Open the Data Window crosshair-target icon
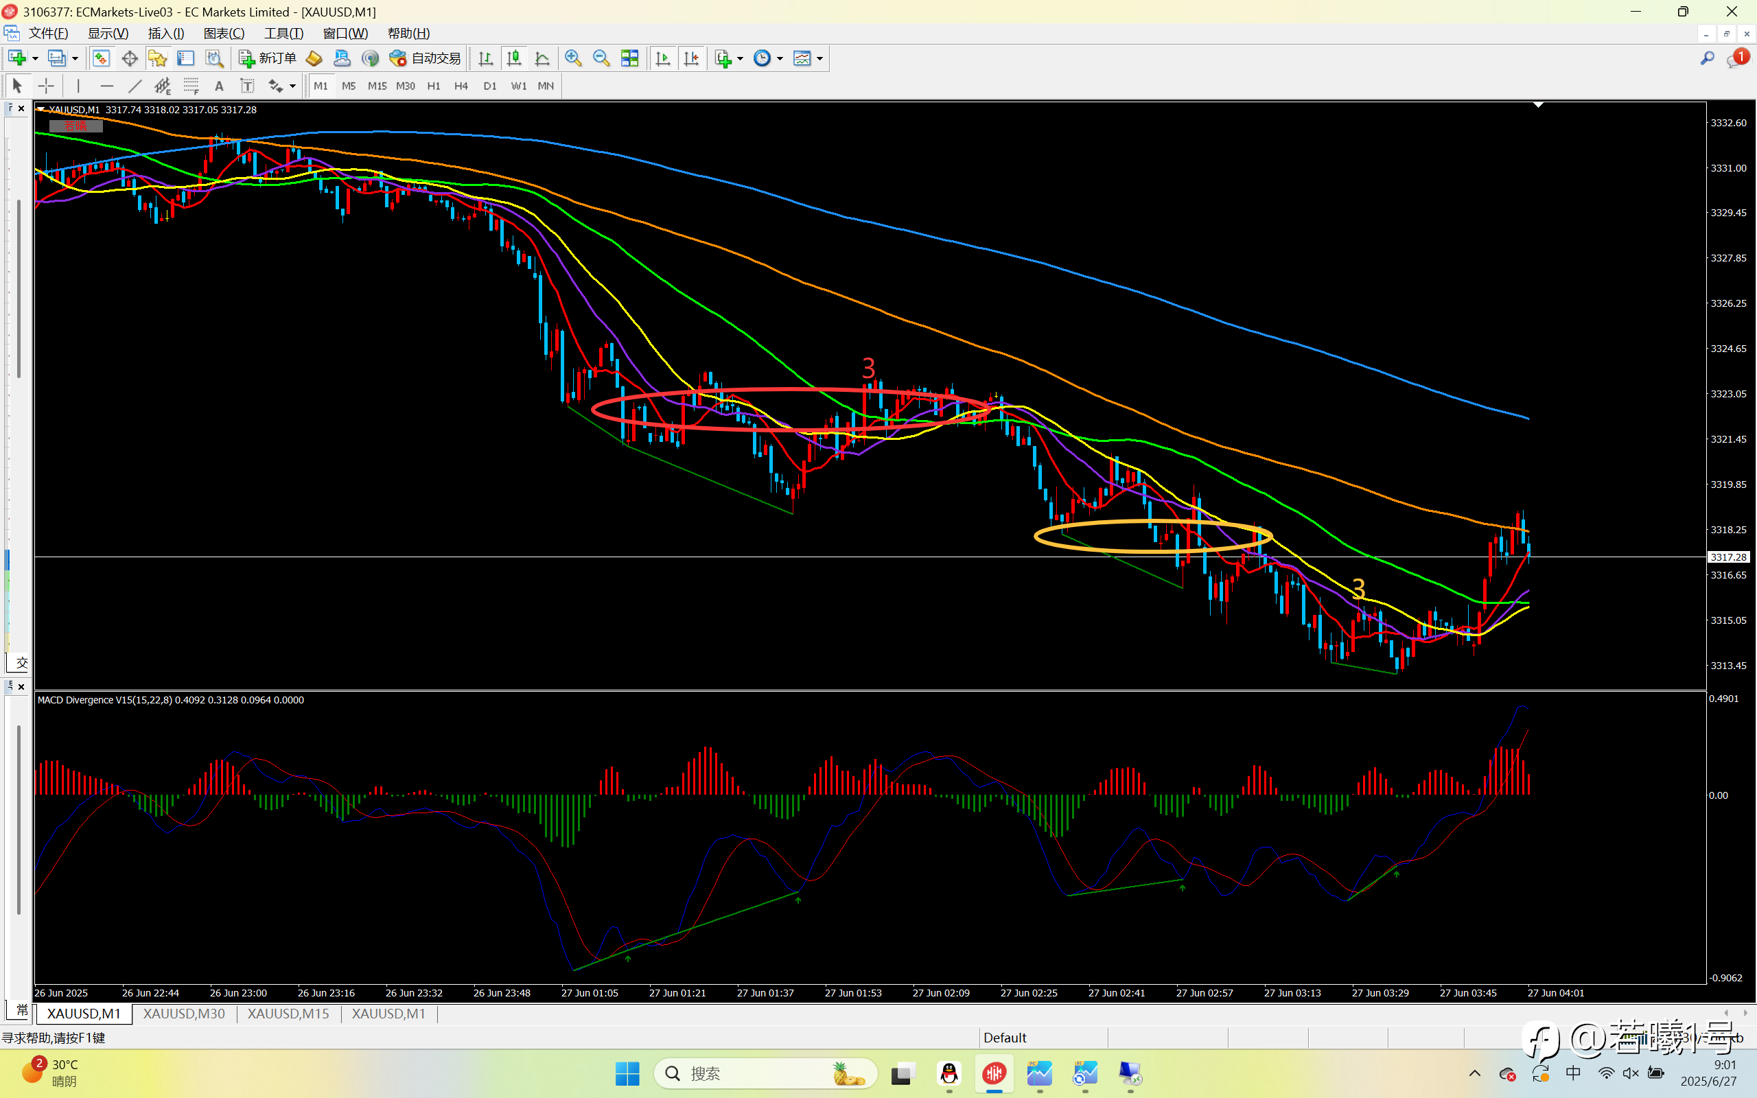 [x=129, y=58]
